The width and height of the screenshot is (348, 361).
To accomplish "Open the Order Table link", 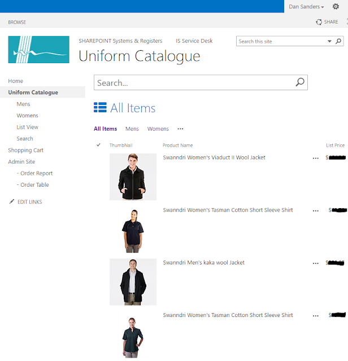I will coord(33,184).
